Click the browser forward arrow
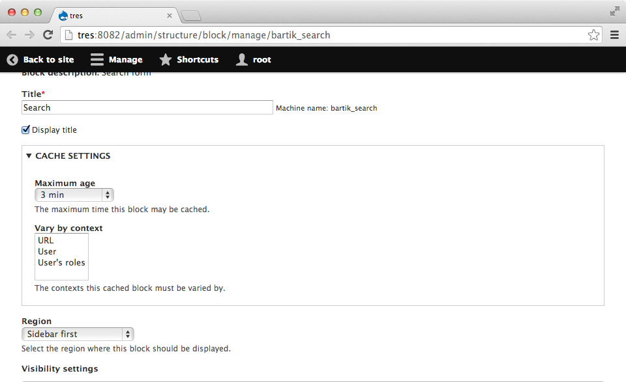This screenshot has height=382, width=626. [x=29, y=35]
